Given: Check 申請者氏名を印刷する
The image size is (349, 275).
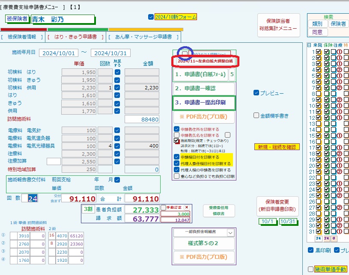Looking at the screenshot, I should pos(176,135).
